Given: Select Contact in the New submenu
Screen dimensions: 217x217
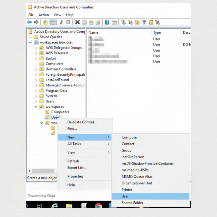Looking at the screenshot, I should tap(151, 144).
